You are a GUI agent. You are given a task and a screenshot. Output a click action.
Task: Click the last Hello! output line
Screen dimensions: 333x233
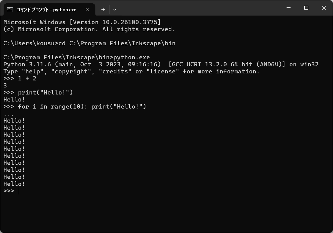pos(14,184)
